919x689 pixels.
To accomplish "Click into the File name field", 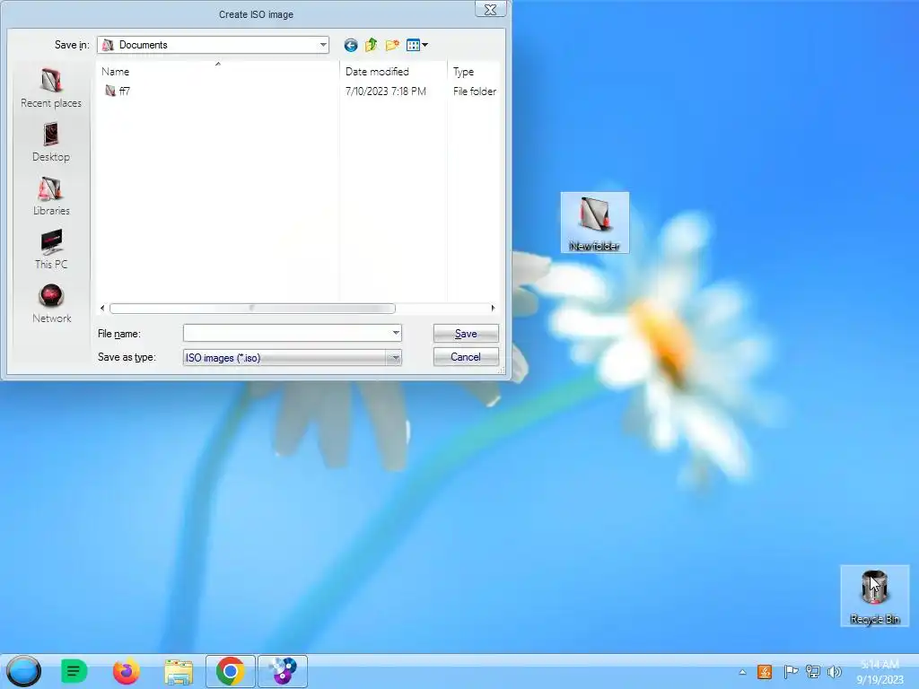I will coord(287,334).
